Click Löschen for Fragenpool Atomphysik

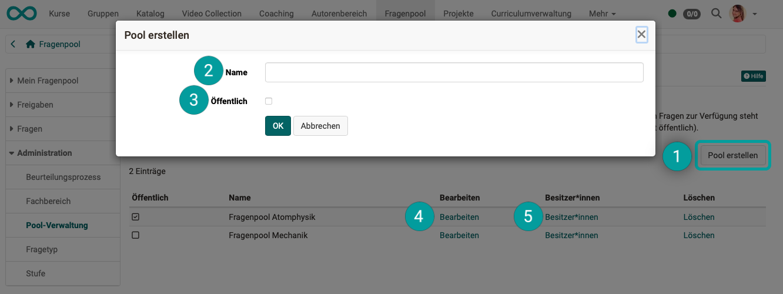click(699, 217)
